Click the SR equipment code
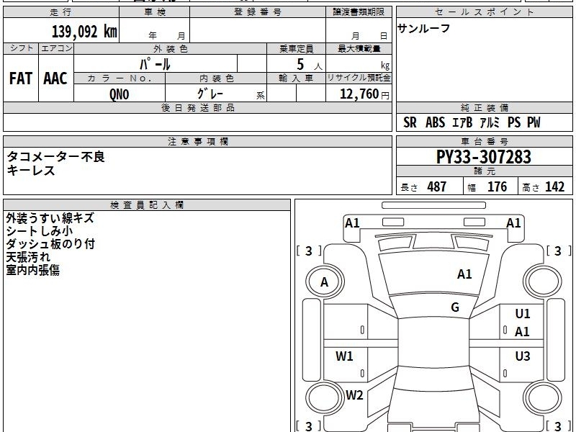 pos(410,122)
